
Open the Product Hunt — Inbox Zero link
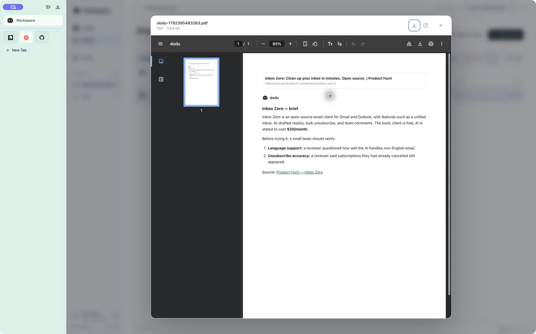[299, 172]
